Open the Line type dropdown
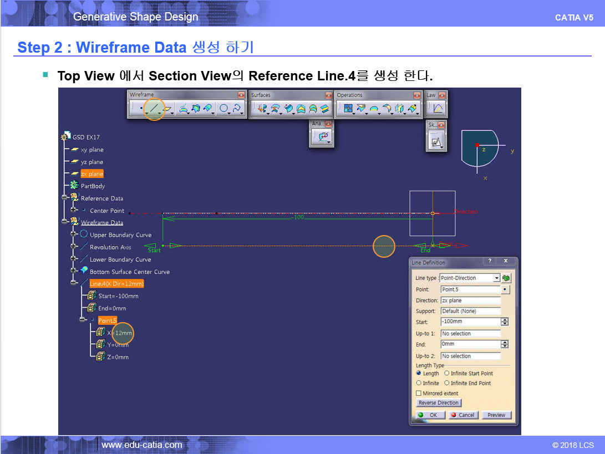This screenshot has width=605, height=454. point(496,278)
